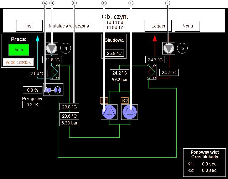The height and width of the screenshot is (179, 228).
Task: Click the button below Auto in Praca panel
Action: 18,62
